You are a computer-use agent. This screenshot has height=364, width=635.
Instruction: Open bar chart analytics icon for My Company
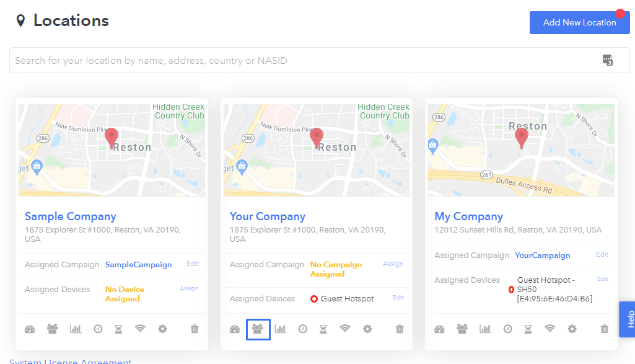pos(484,329)
